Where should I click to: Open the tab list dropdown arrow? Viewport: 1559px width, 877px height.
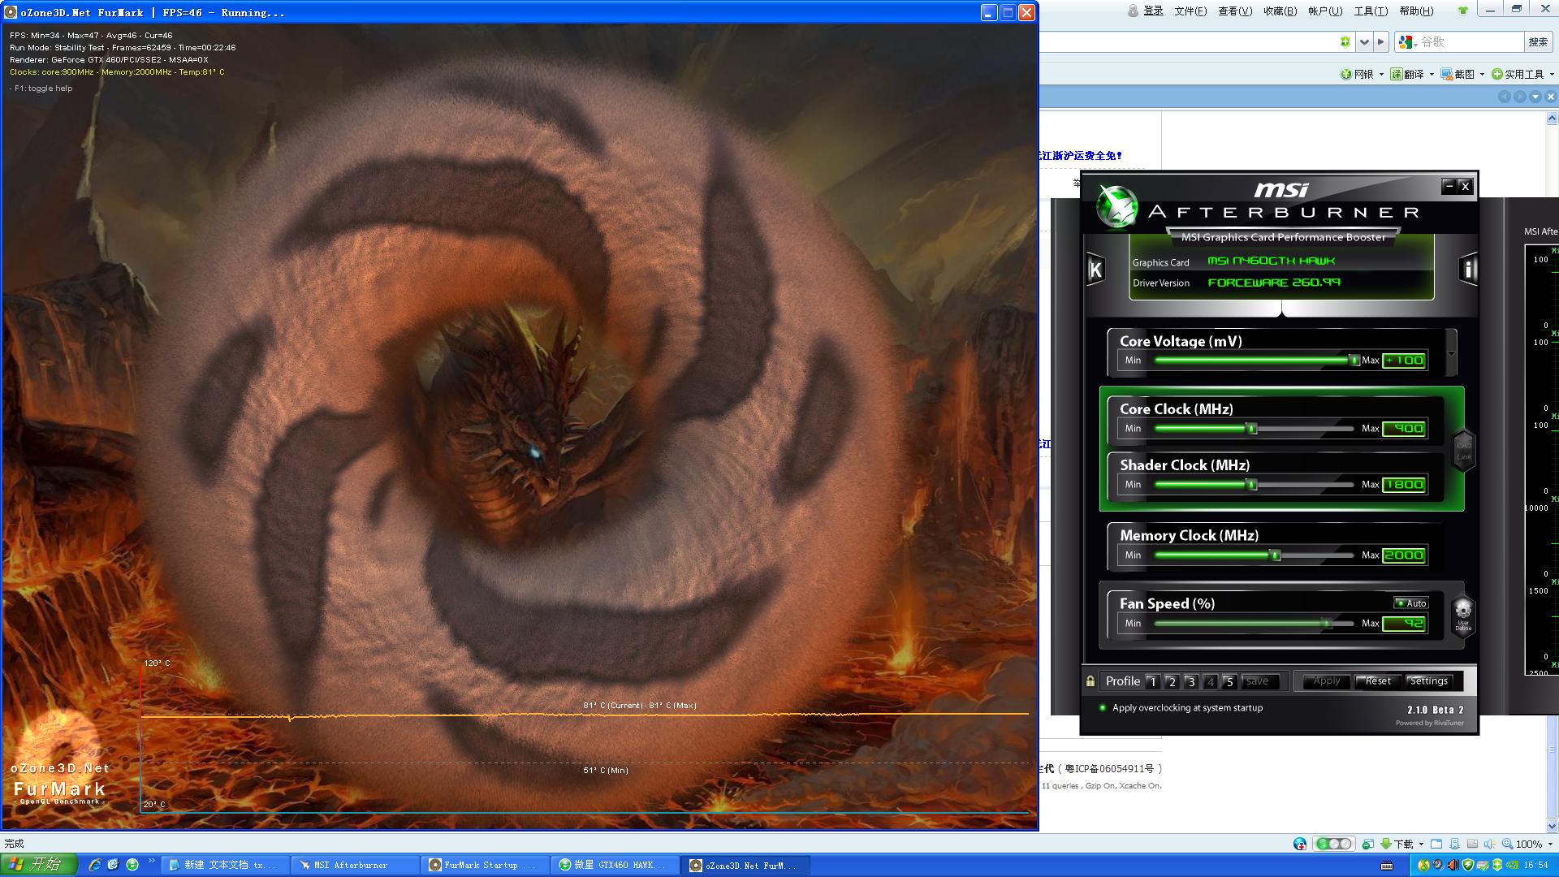(x=1535, y=97)
